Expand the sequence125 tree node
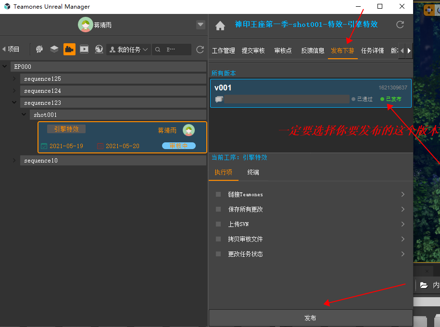 point(14,79)
